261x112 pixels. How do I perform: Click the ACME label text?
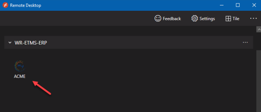click(20, 76)
